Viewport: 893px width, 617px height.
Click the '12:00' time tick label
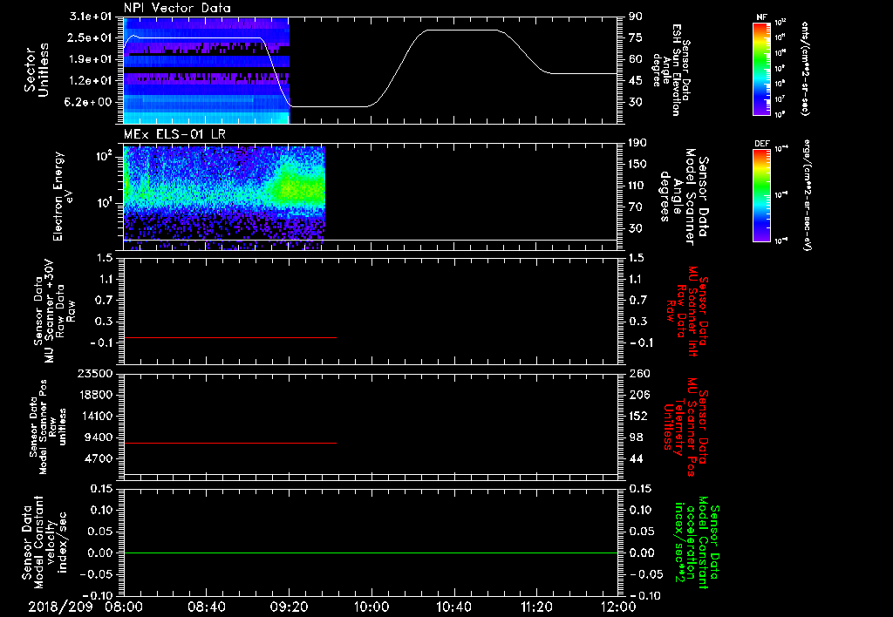pyautogui.click(x=618, y=607)
